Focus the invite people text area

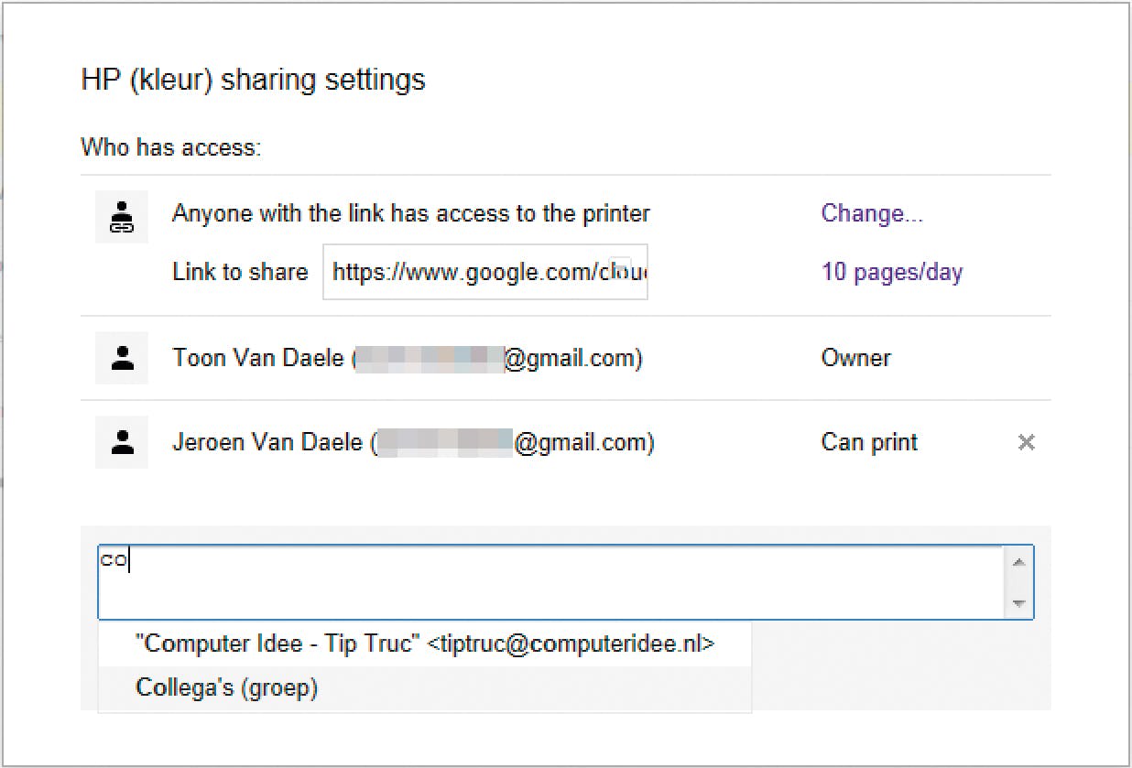[550, 582]
